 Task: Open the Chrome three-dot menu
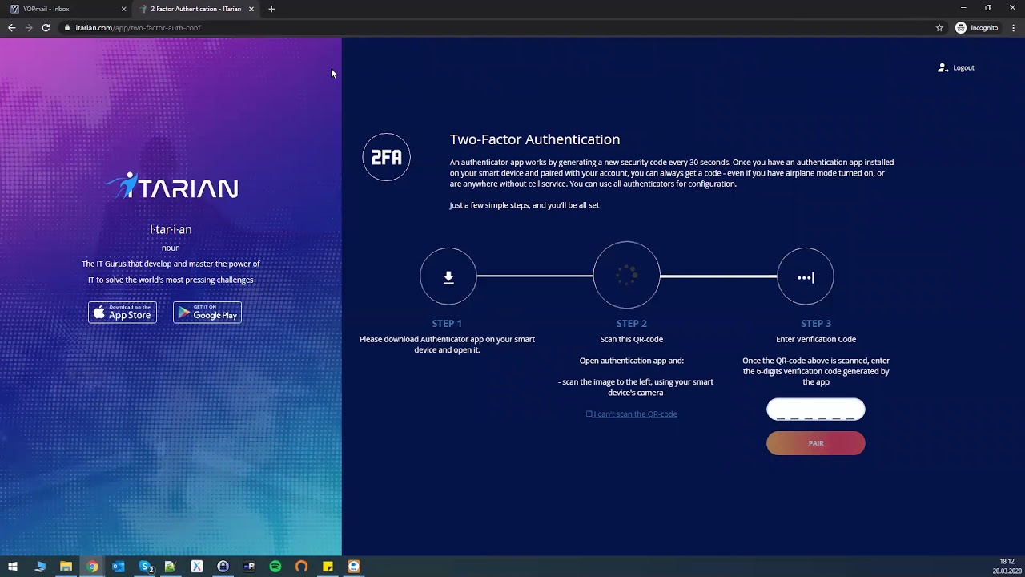(1013, 27)
